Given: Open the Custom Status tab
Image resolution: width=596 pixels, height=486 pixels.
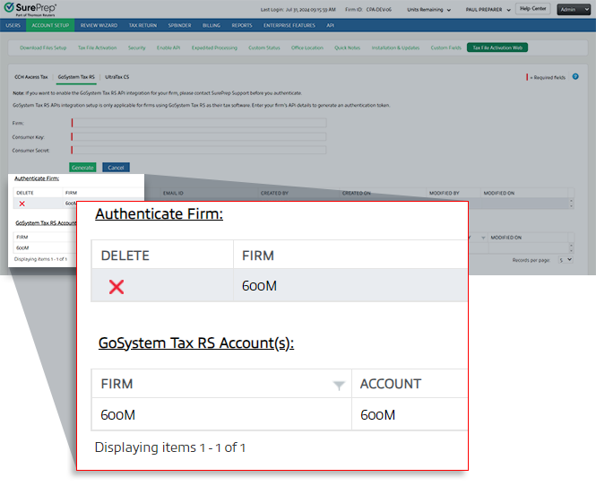Looking at the screenshot, I should pos(264,48).
